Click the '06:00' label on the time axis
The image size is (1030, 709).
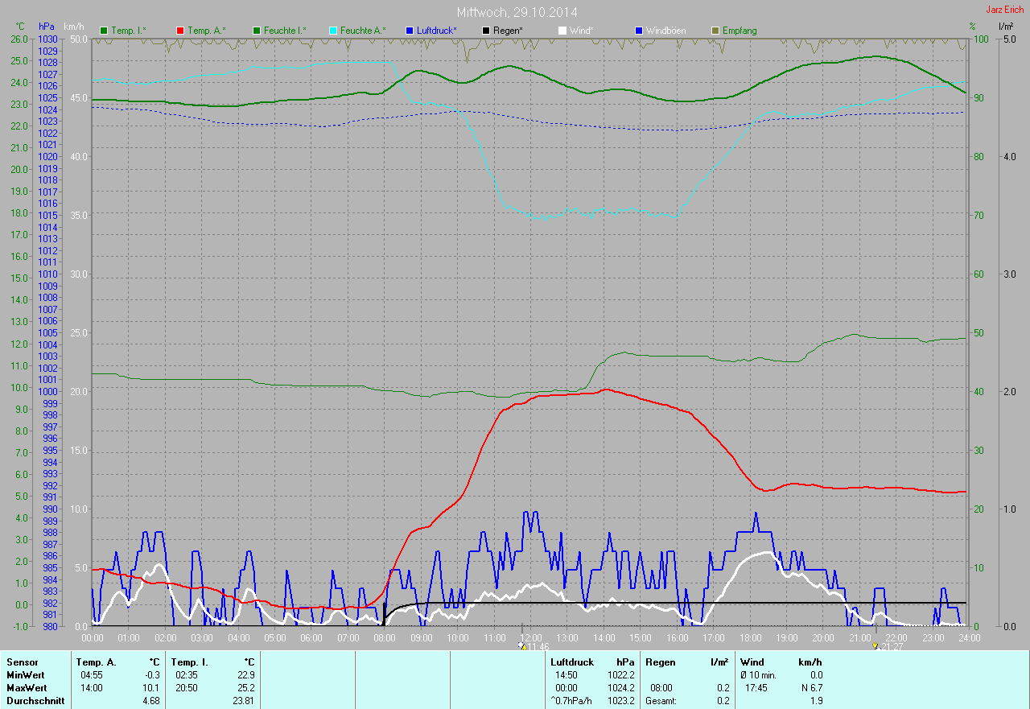(x=311, y=637)
